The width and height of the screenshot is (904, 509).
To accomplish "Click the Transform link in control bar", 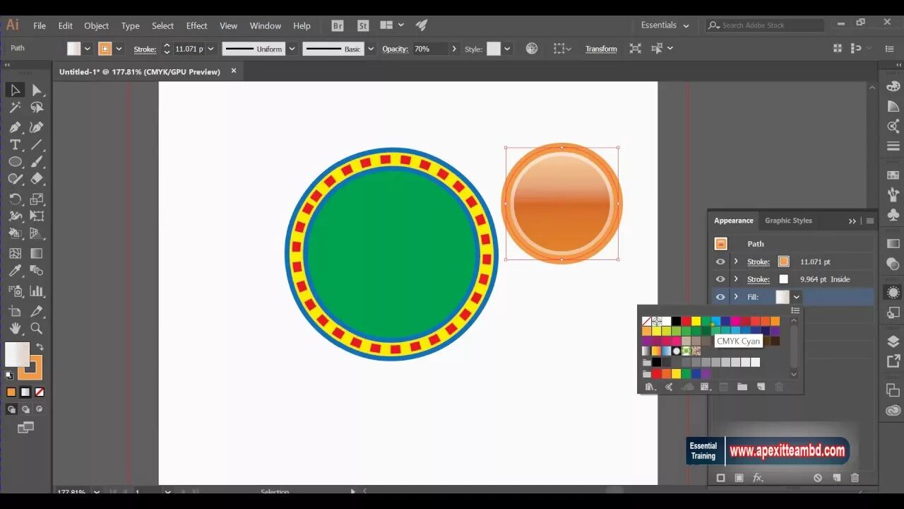I will point(601,49).
